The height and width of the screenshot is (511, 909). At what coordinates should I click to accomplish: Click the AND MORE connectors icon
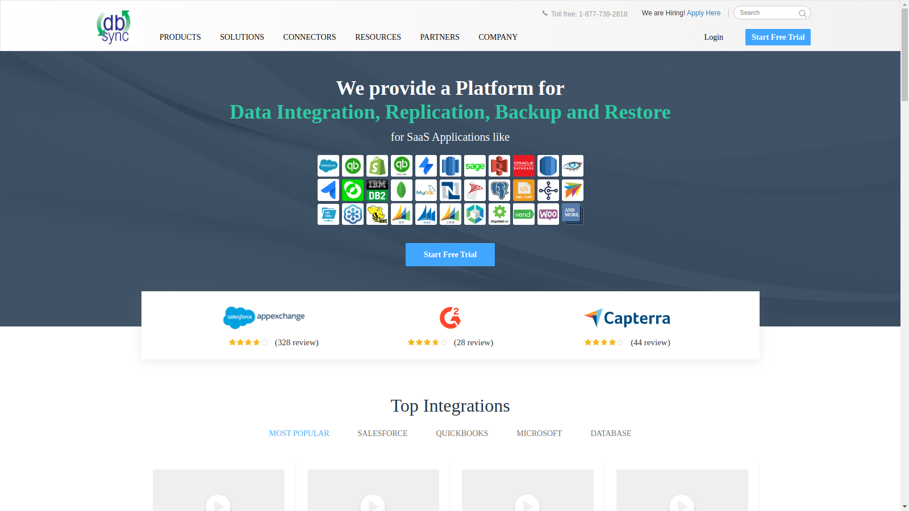[x=573, y=214]
